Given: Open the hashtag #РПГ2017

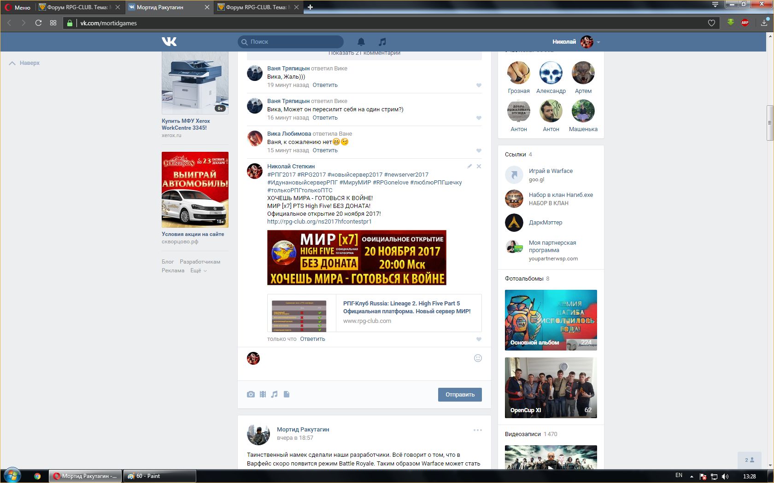Looking at the screenshot, I should (x=281, y=175).
